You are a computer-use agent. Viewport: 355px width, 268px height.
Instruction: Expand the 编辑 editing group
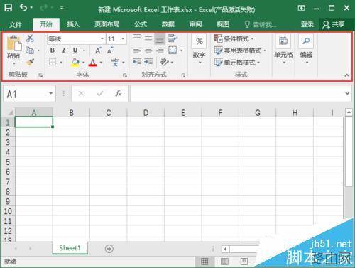[306, 50]
